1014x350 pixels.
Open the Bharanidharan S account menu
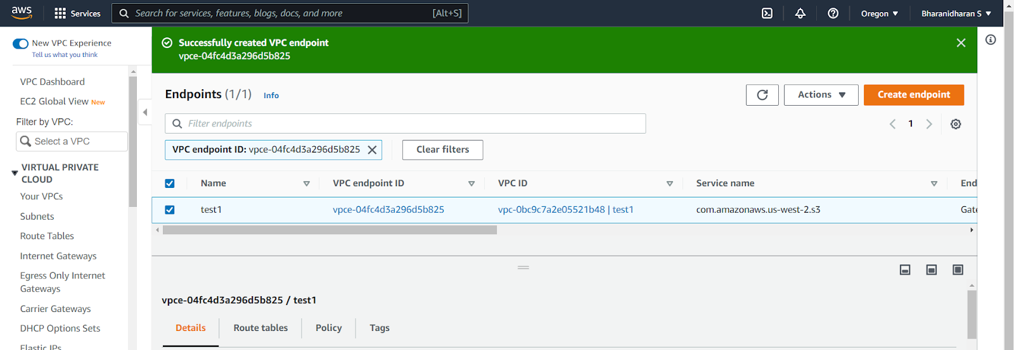(x=956, y=13)
